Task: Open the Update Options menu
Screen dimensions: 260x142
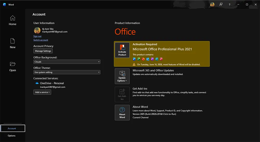Action: click(x=122, y=76)
